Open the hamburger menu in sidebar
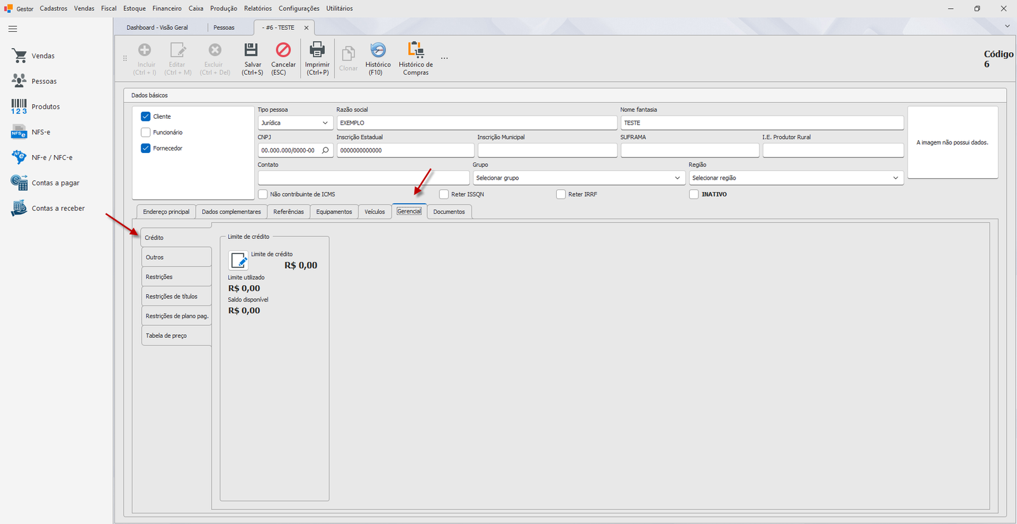 pos(13,29)
